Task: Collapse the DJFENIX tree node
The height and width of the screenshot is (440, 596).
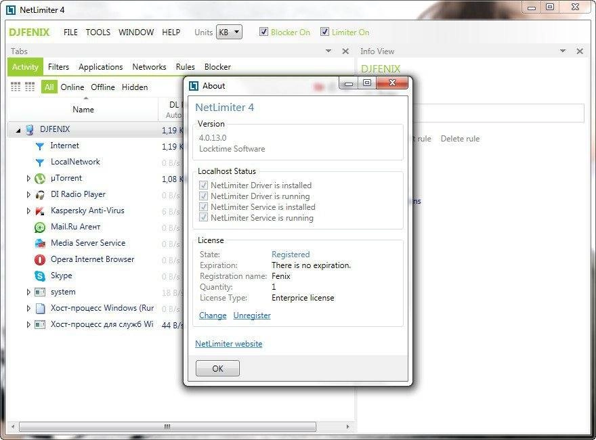Action: pyautogui.click(x=18, y=131)
